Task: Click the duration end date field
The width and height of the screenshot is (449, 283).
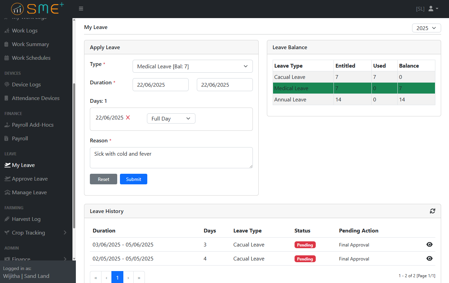Action: [x=225, y=85]
